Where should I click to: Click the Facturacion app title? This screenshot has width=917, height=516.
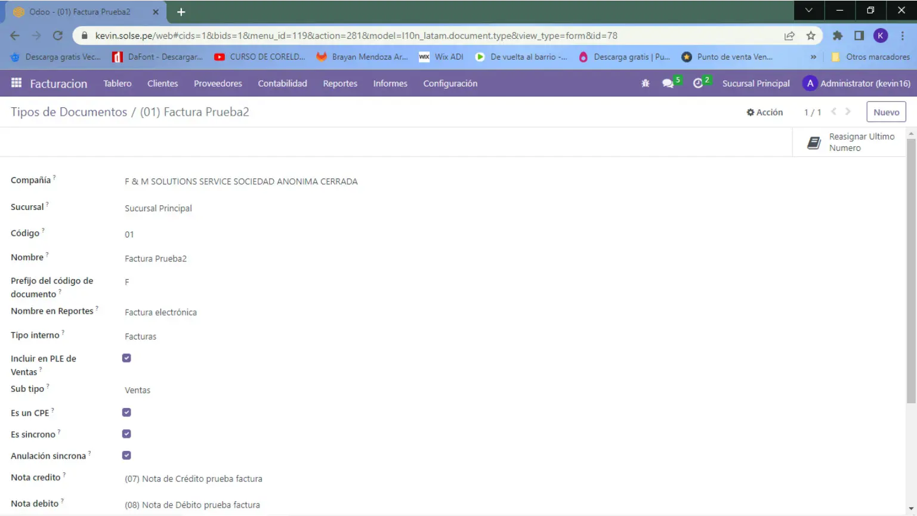pos(58,84)
